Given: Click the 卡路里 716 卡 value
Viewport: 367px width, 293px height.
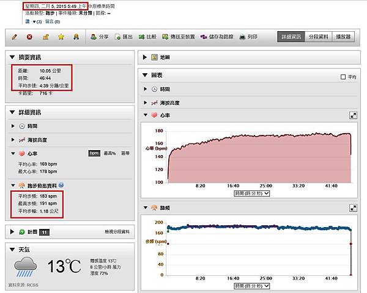Looking at the screenshot, I should point(46,93).
